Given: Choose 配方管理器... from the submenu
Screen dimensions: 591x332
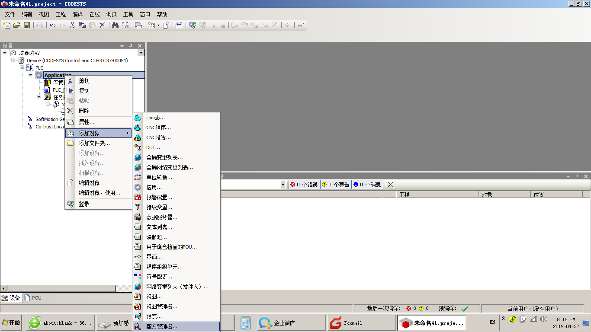Looking at the screenshot, I should pos(177,326).
